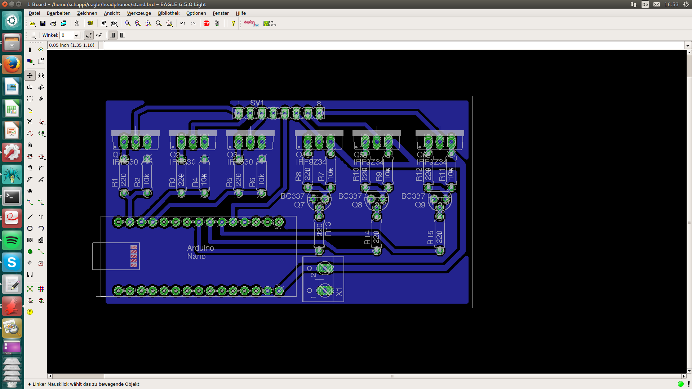Select the Polygon tool
The width and height of the screenshot is (692, 389).
click(41, 240)
